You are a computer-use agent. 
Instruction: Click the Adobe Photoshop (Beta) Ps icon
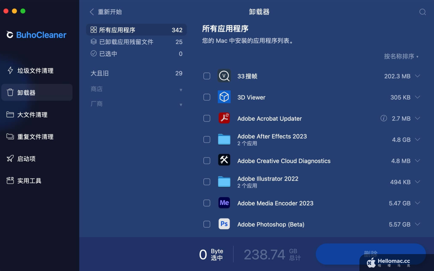tap(224, 224)
